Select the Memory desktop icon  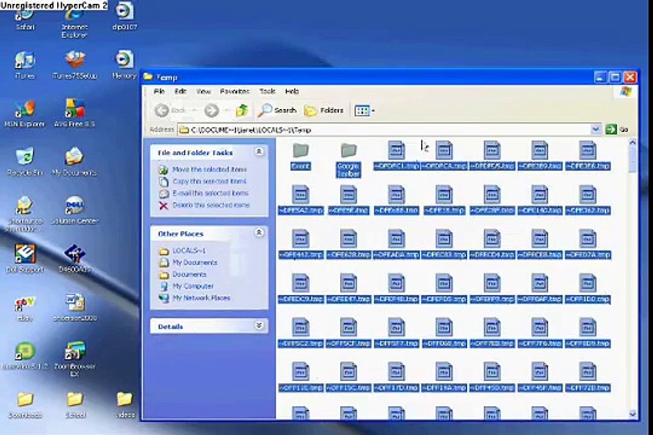click(x=124, y=65)
